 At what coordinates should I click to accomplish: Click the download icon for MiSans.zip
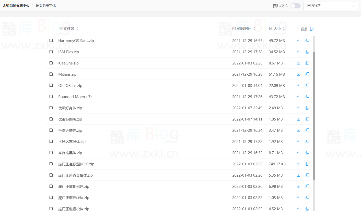click(298, 74)
